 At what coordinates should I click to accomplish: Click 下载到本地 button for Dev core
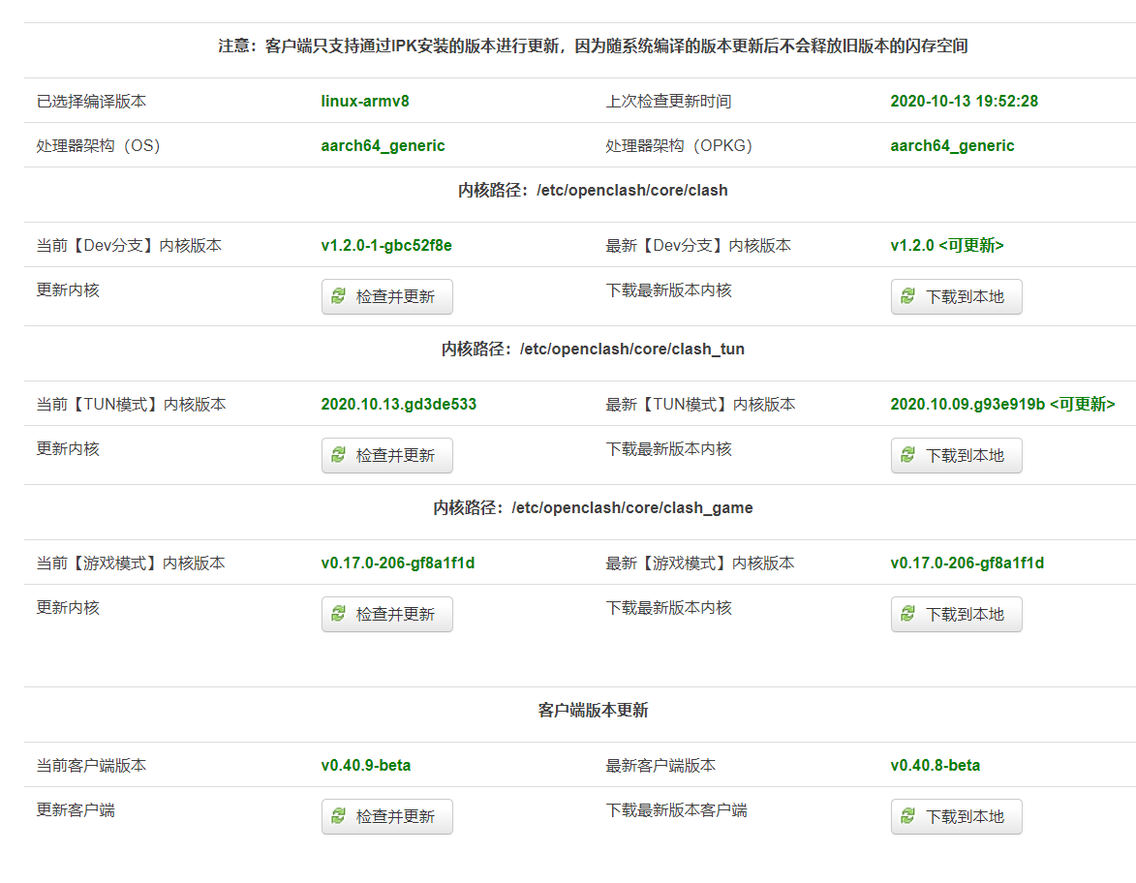pyautogui.click(x=956, y=297)
